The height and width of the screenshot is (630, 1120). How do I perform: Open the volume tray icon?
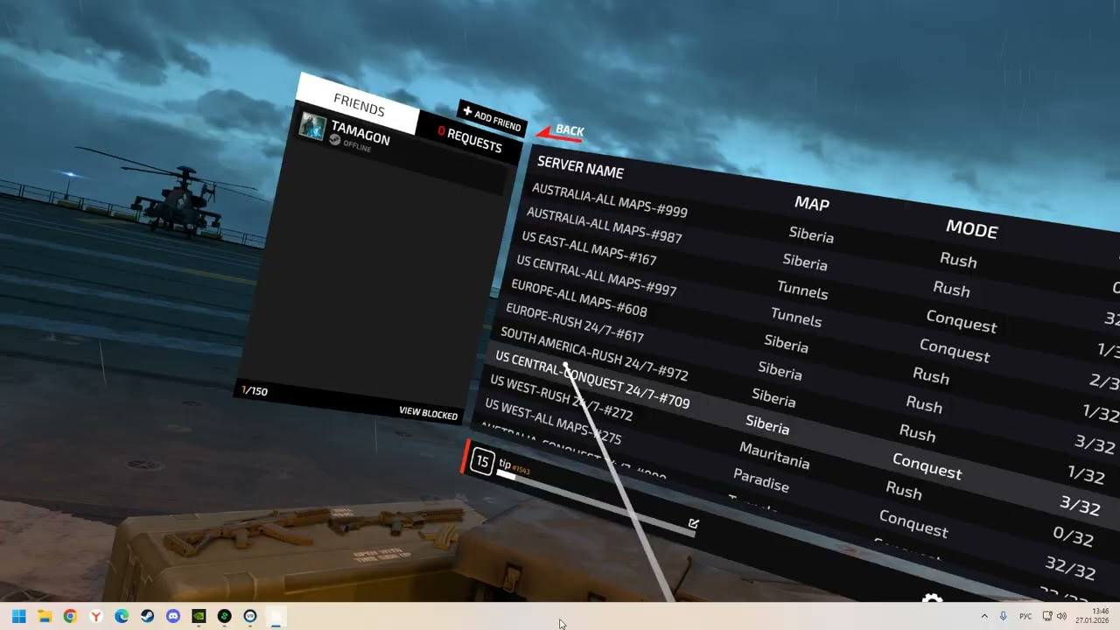click(1061, 616)
